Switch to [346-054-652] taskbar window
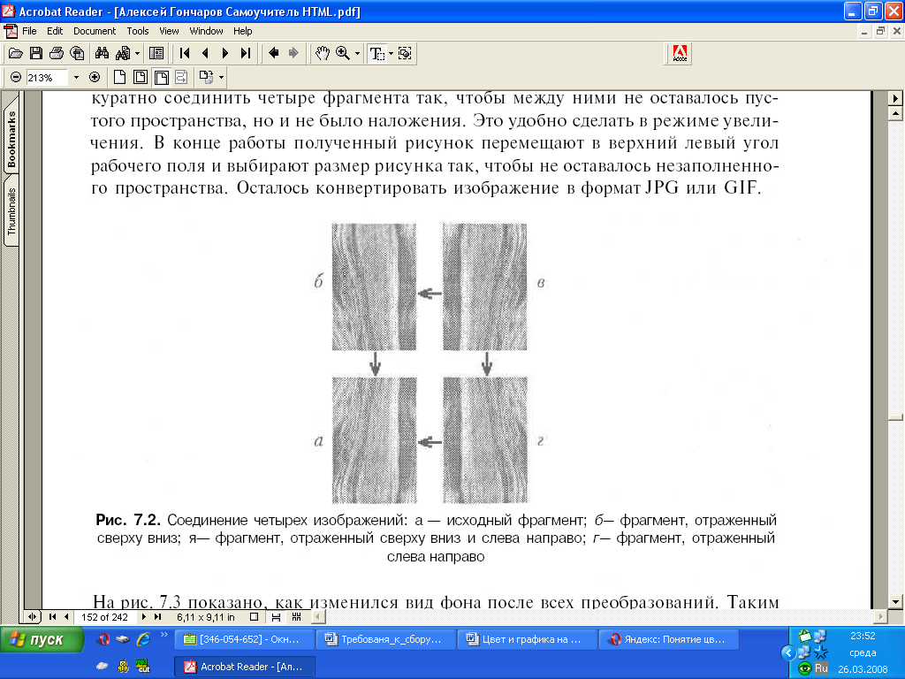Screen dimensions: 905x679 [245, 640]
